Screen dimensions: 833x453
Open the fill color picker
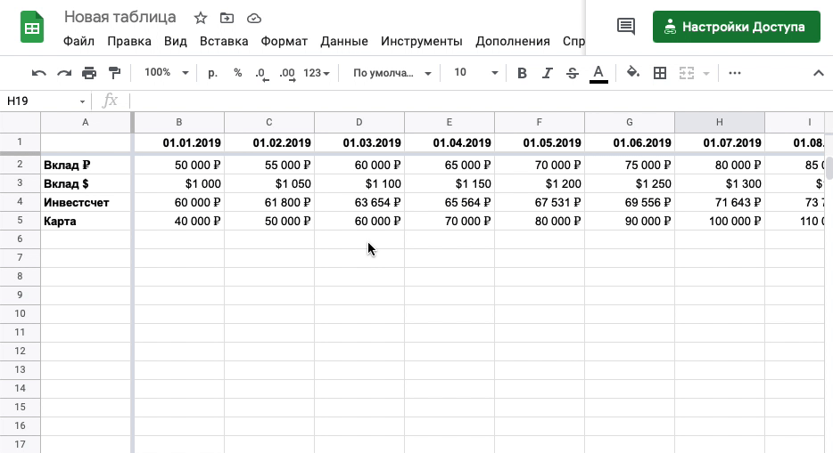[632, 73]
